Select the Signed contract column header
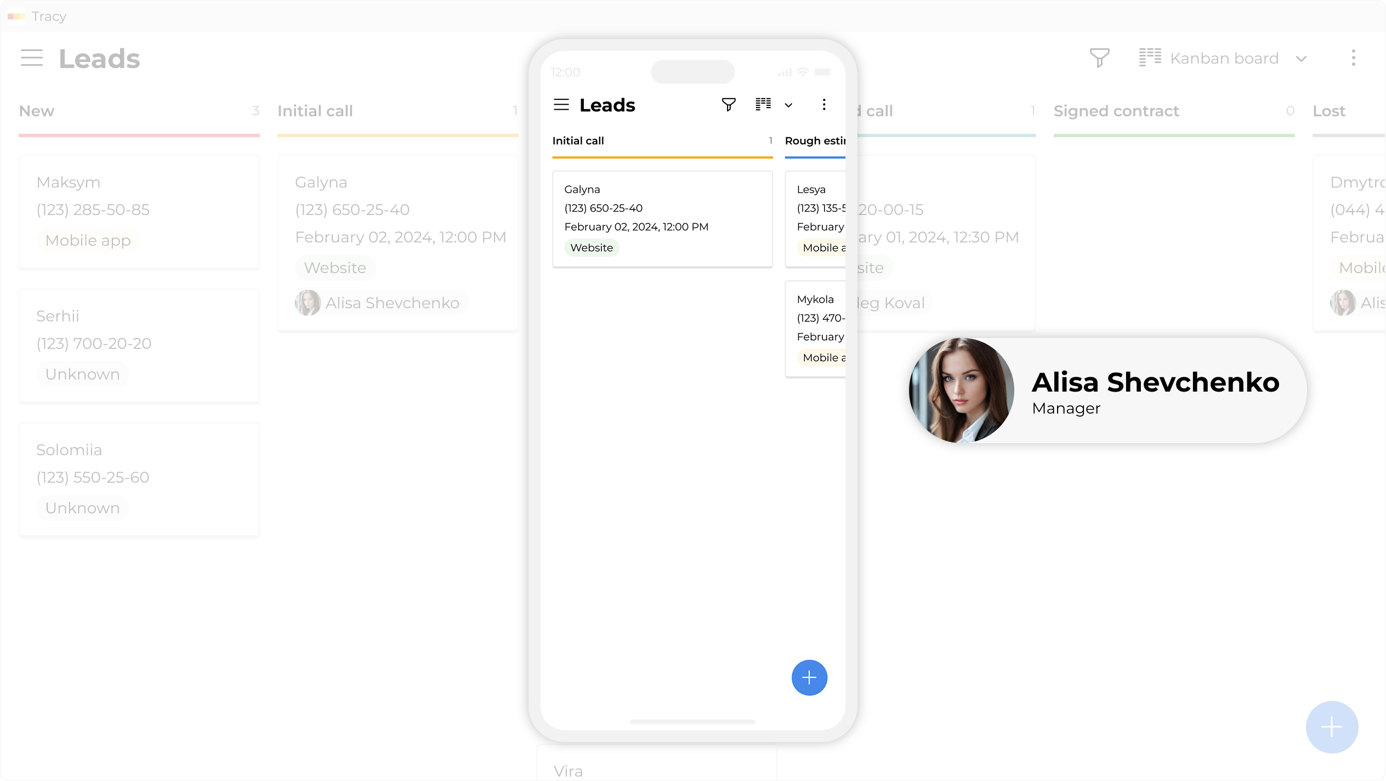The height and width of the screenshot is (781, 1386). point(1116,111)
